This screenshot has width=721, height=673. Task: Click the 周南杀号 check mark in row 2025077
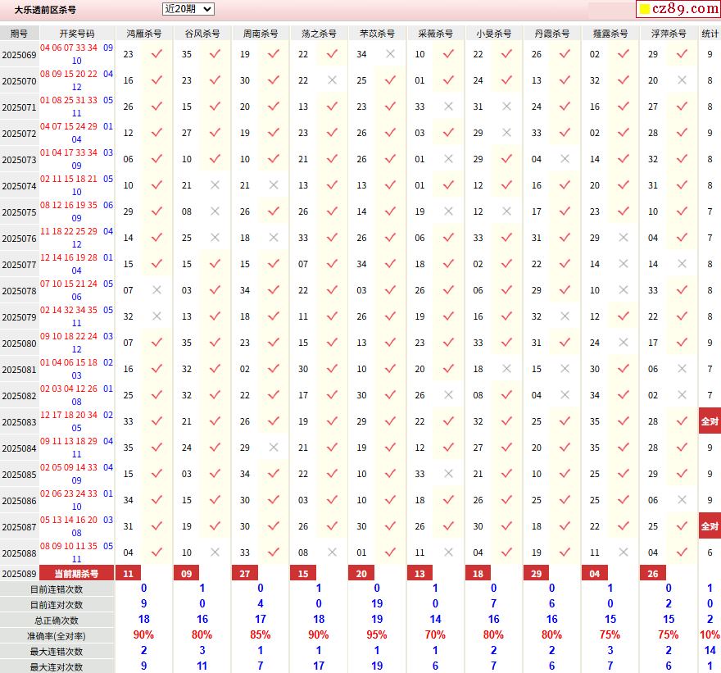click(274, 264)
